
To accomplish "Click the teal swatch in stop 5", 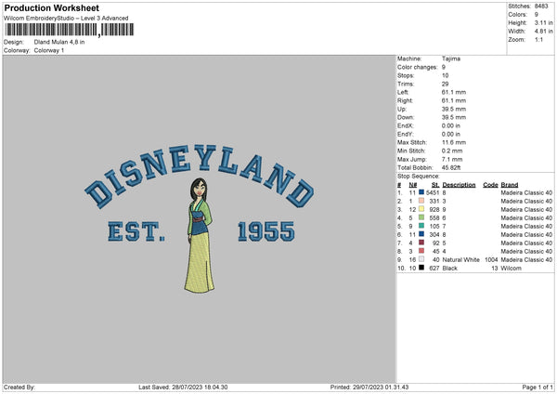I will coord(422,225).
